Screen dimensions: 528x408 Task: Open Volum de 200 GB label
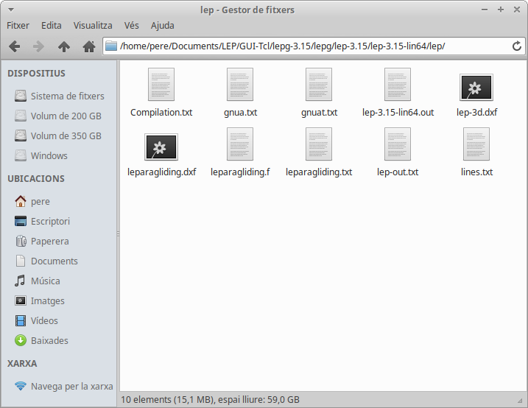point(66,116)
